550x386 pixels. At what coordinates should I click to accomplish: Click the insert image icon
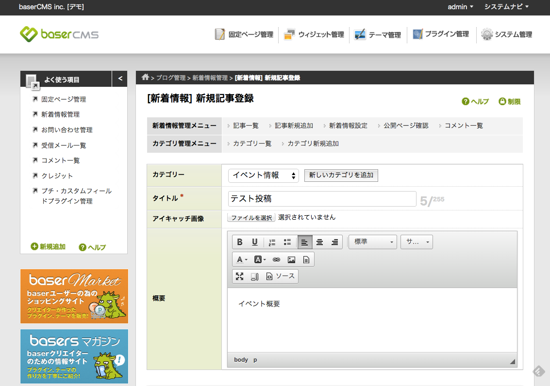tap(291, 259)
